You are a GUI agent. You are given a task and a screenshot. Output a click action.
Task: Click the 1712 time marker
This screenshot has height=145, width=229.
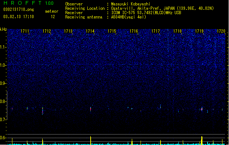tap(47, 31)
